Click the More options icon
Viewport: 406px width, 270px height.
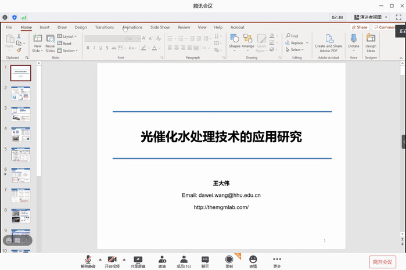(x=277, y=260)
